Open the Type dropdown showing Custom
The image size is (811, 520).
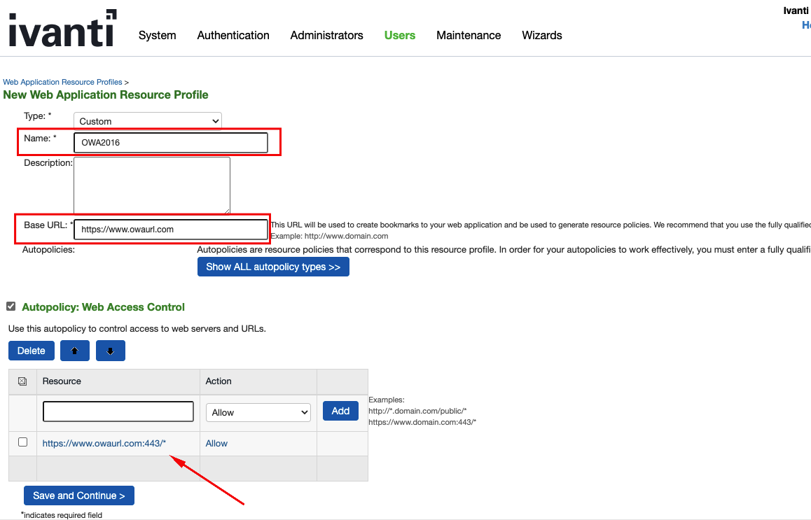tap(147, 120)
